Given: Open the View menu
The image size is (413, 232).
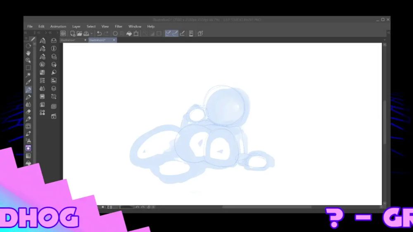Looking at the screenshot, I should 105,26.
